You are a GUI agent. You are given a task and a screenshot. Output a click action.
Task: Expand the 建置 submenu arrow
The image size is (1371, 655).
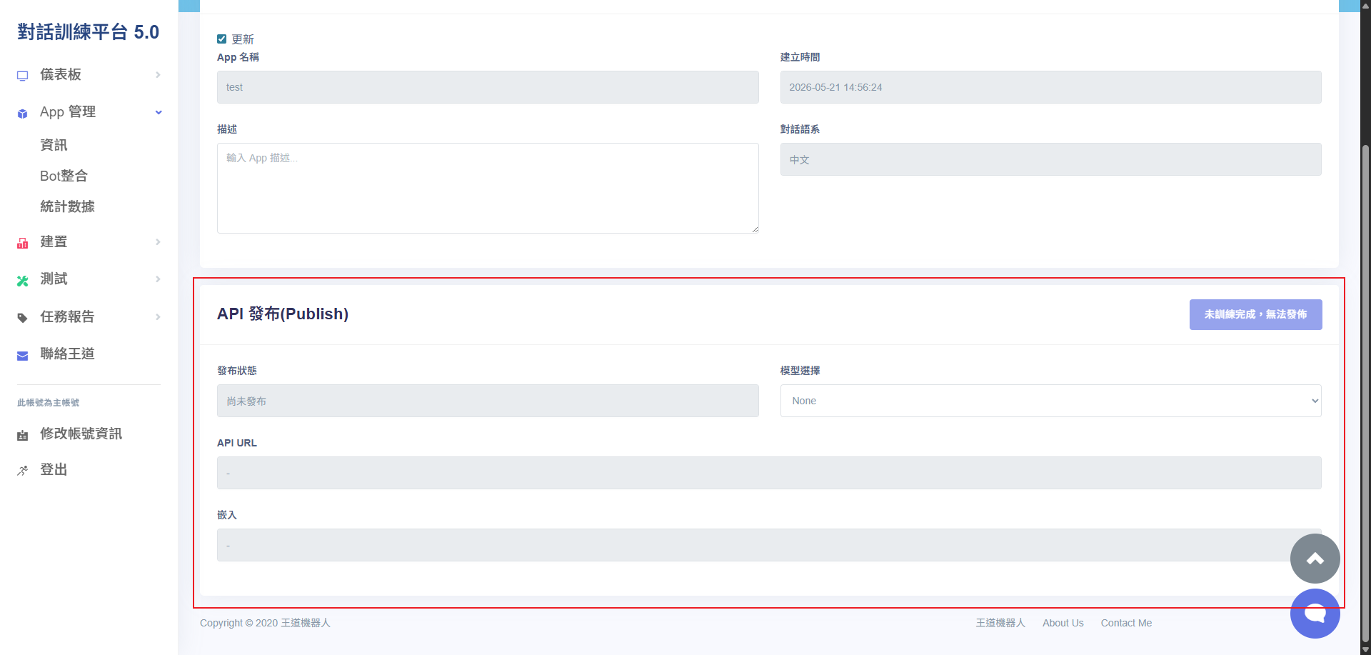[x=158, y=242]
